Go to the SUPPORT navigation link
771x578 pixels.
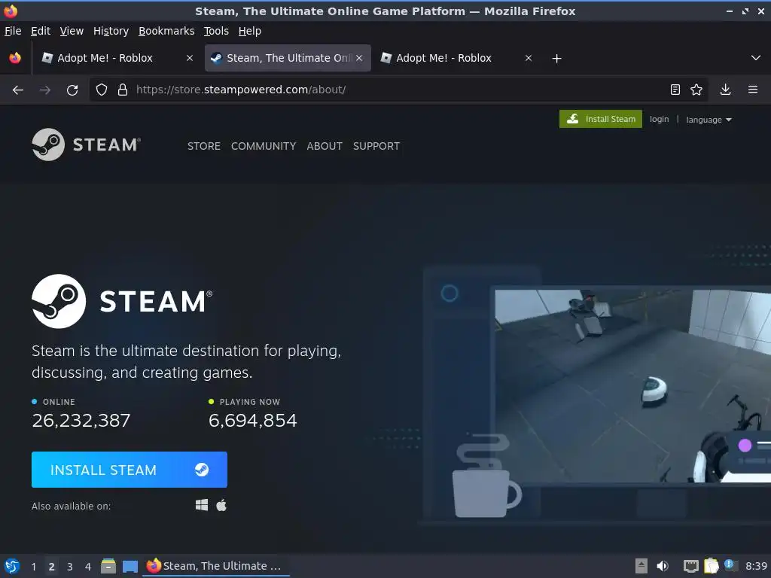pos(376,146)
